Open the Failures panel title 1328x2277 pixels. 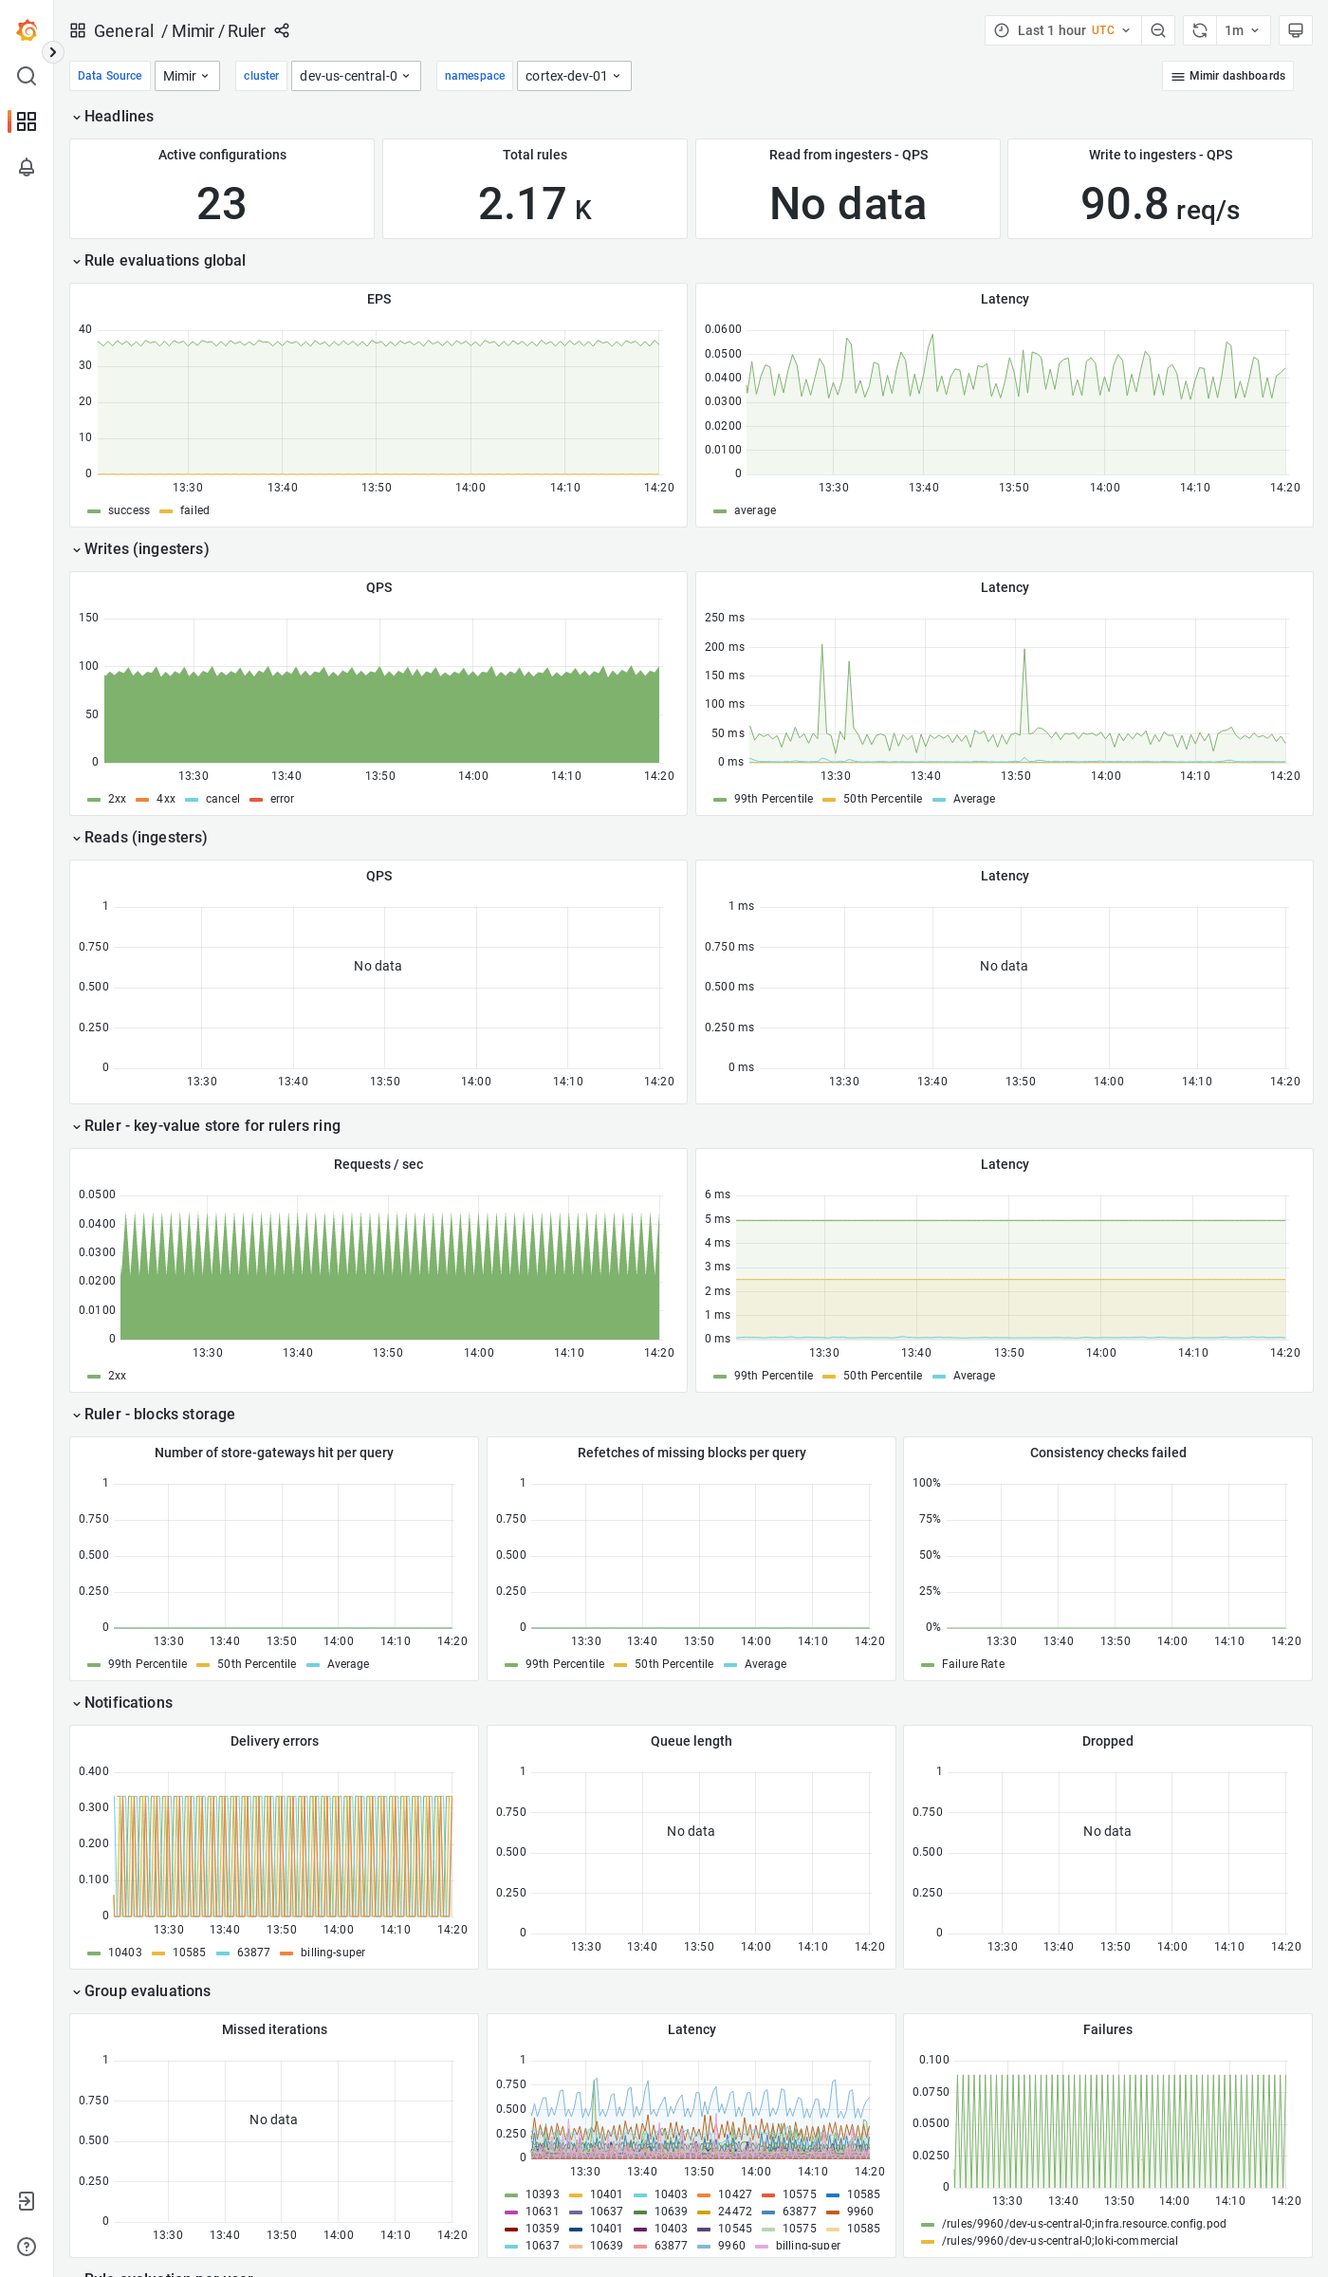[x=1108, y=2029]
